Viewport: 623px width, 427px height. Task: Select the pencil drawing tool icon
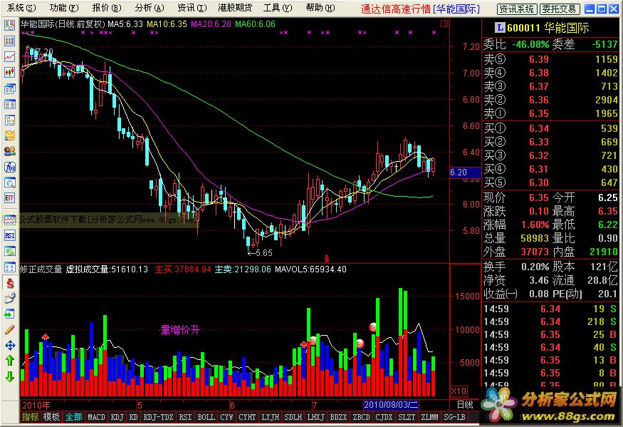tap(9, 329)
